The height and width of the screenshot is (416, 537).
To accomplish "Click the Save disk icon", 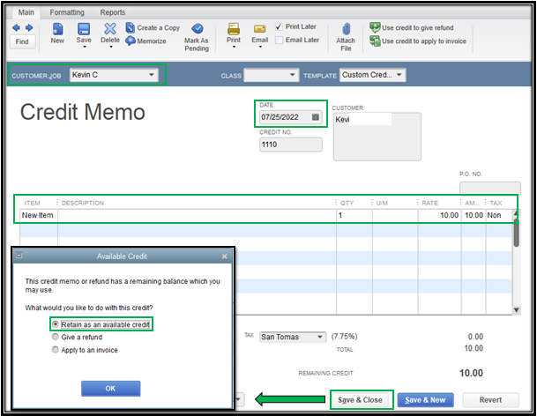I will click(84, 29).
